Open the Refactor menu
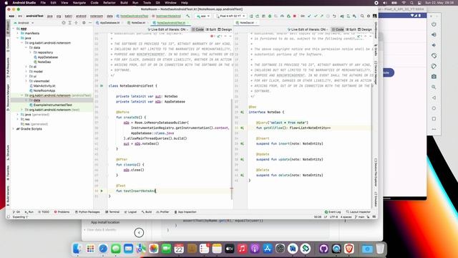 pos(109,3)
